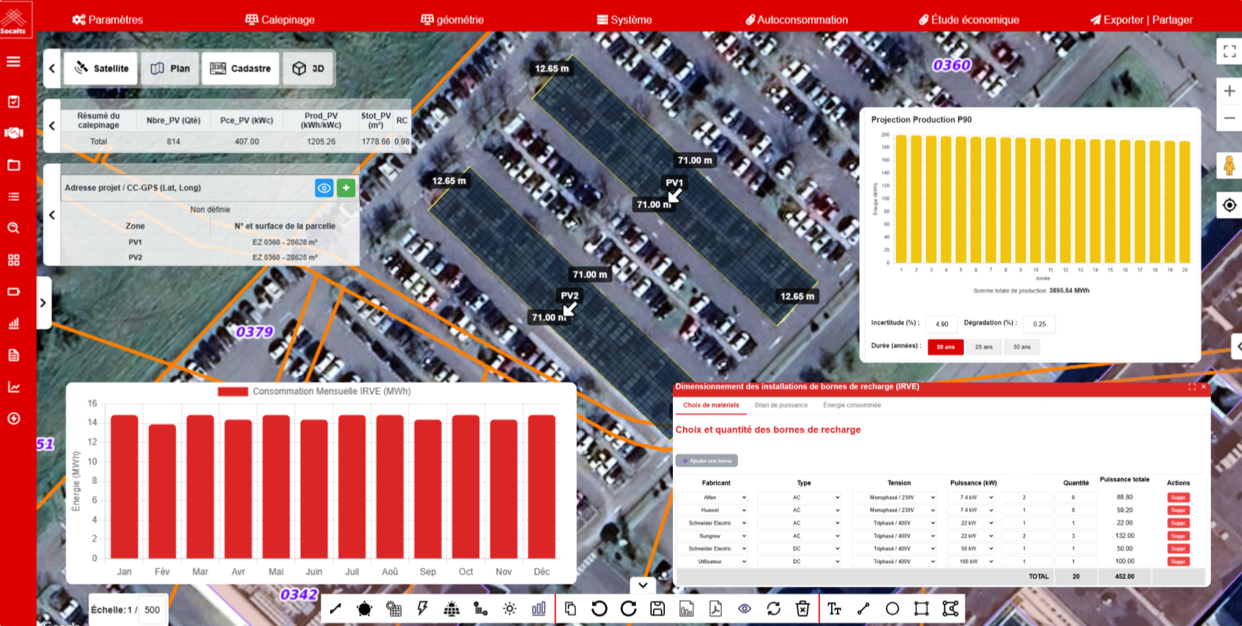Click the magnifier search icon in the sidebar

pos(14,228)
